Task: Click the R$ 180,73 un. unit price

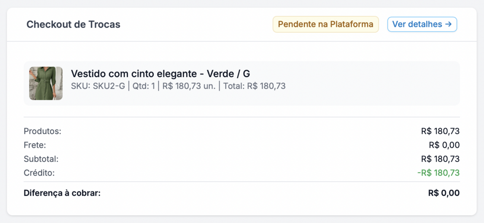Action: (x=189, y=86)
